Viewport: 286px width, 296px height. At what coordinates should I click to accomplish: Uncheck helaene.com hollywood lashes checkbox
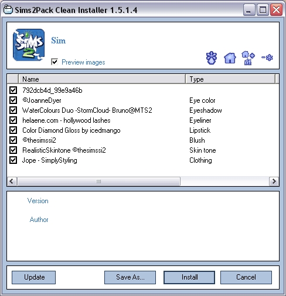(x=13, y=120)
